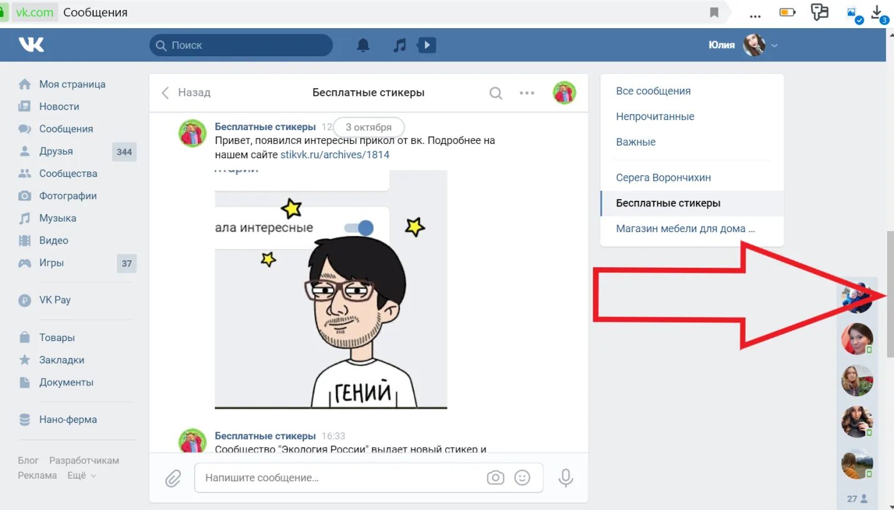Open the music note icon in header
The image size is (894, 510).
399,45
